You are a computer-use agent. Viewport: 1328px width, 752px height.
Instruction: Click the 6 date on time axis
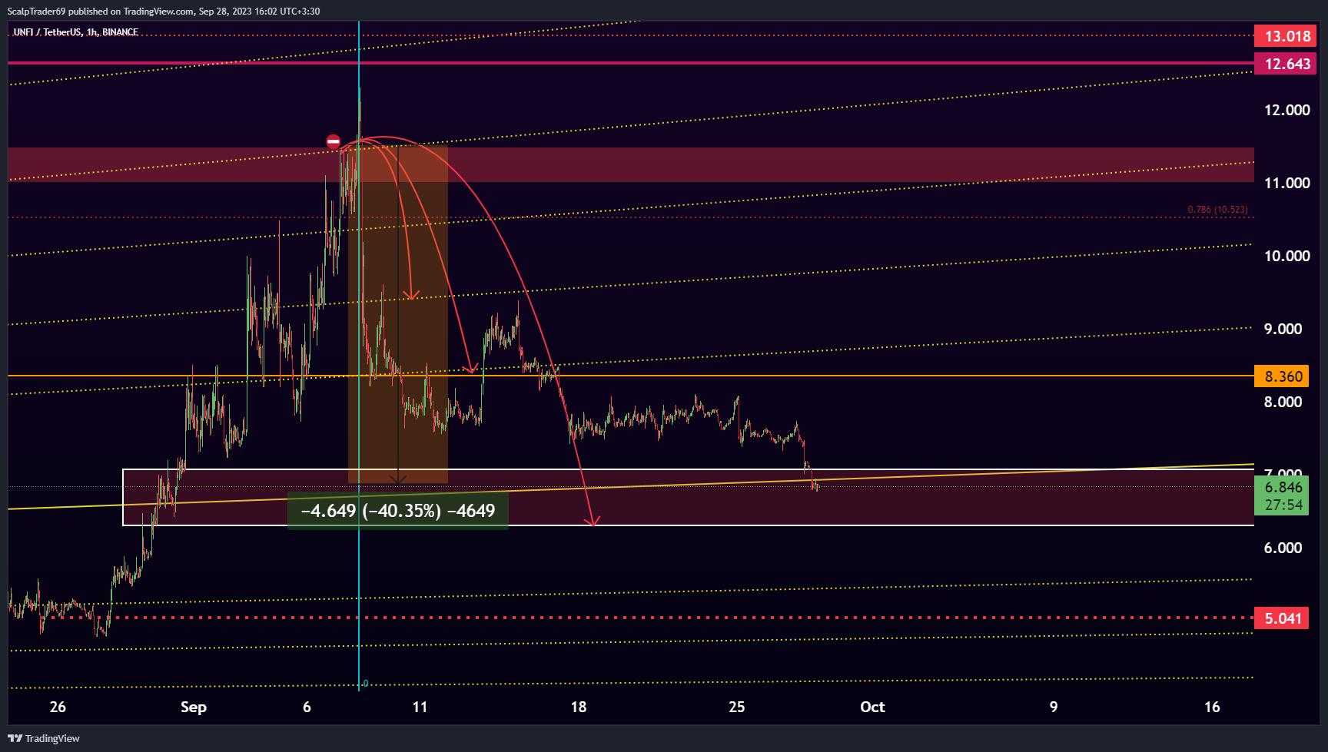[307, 707]
